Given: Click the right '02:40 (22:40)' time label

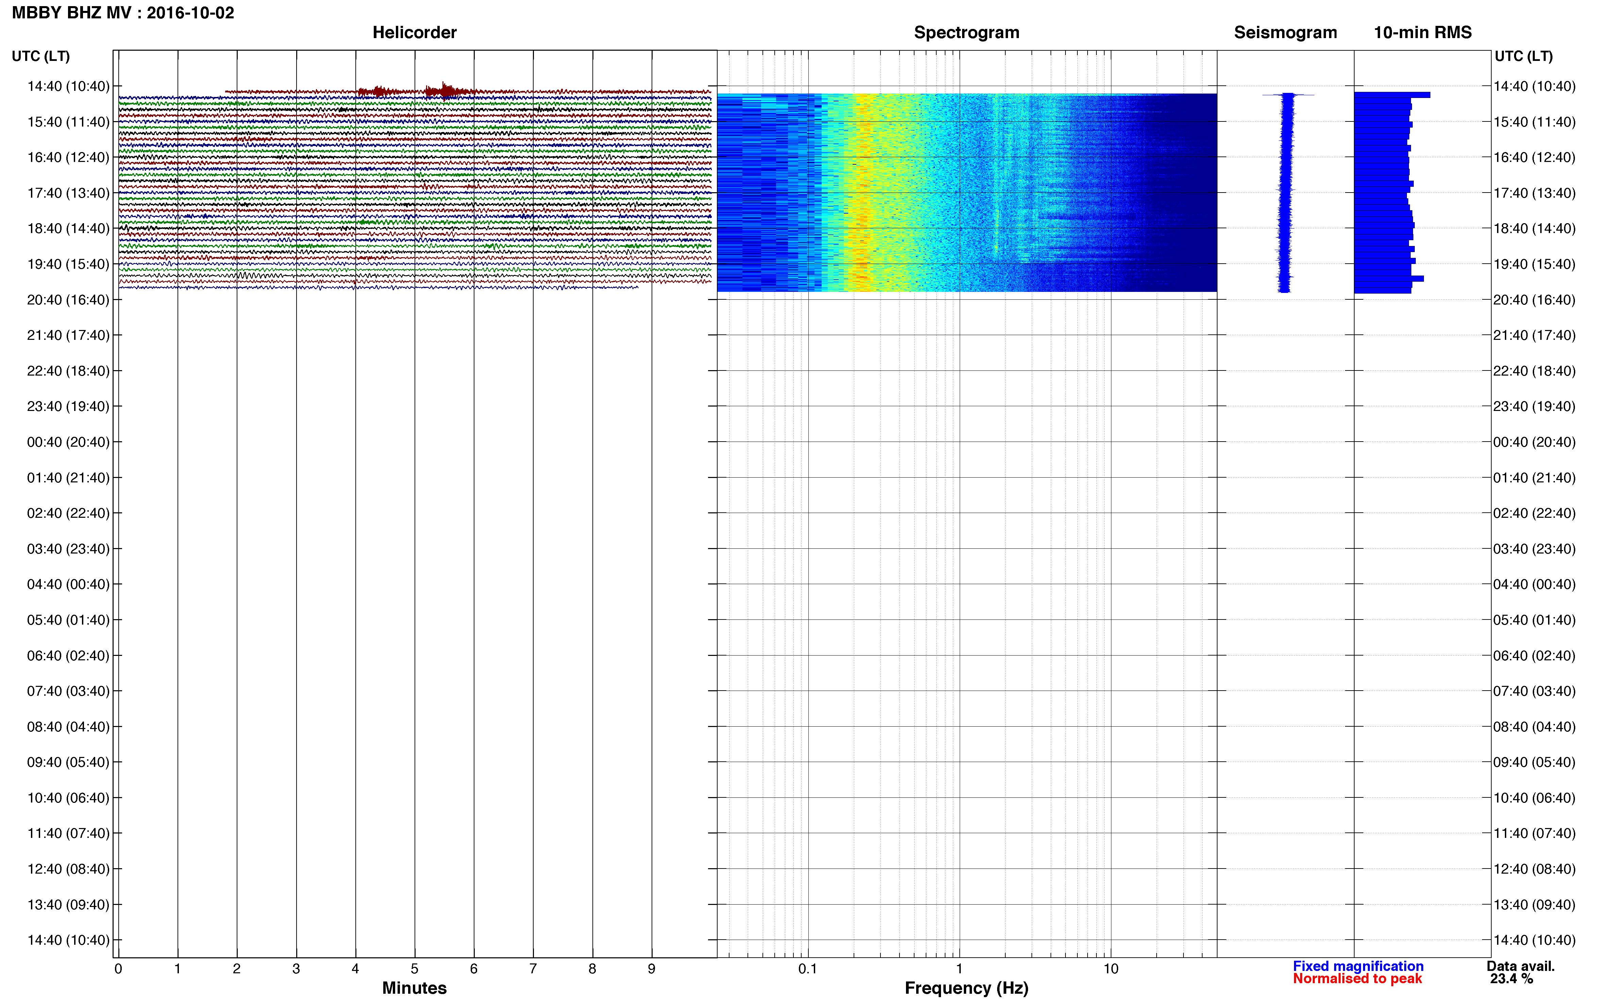Looking at the screenshot, I should (1534, 513).
